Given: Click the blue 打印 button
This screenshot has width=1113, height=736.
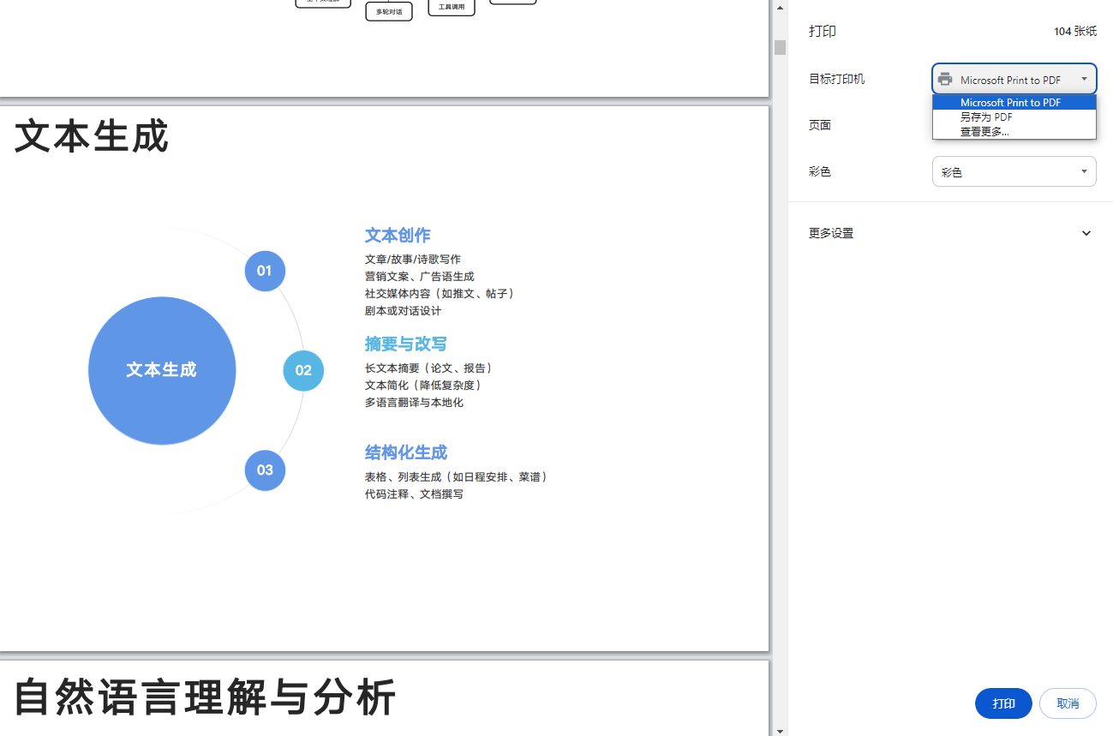Looking at the screenshot, I should pyautogui.click(x=1002, y=703).
